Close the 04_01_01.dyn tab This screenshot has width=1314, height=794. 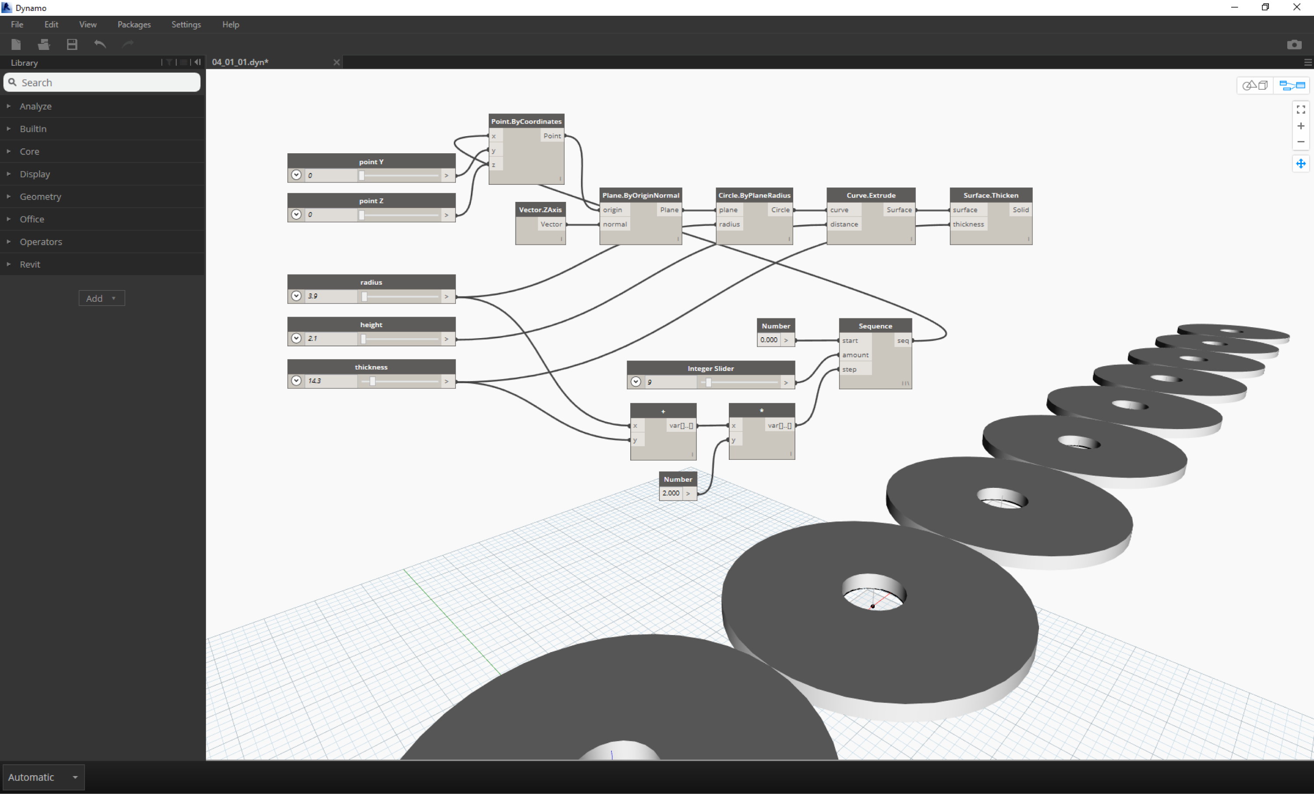point(336,62)
